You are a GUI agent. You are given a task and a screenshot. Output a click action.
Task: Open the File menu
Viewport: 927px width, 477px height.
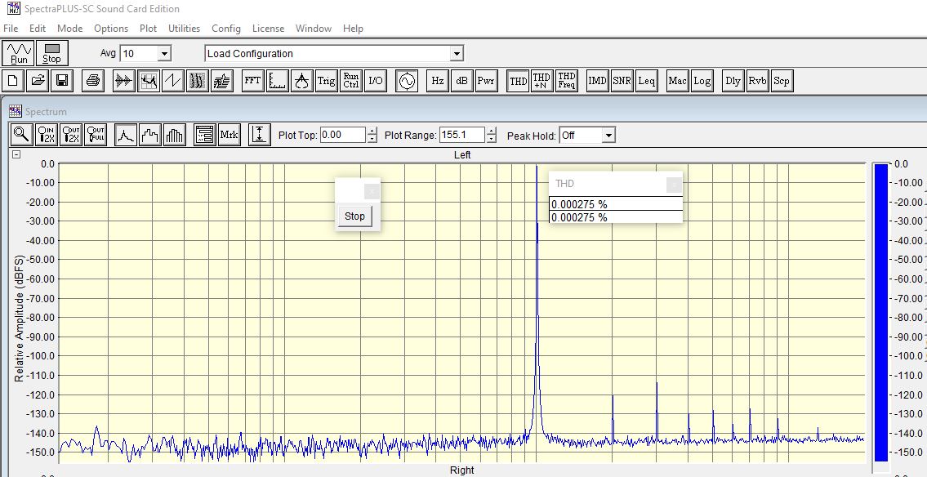point(11,29)
